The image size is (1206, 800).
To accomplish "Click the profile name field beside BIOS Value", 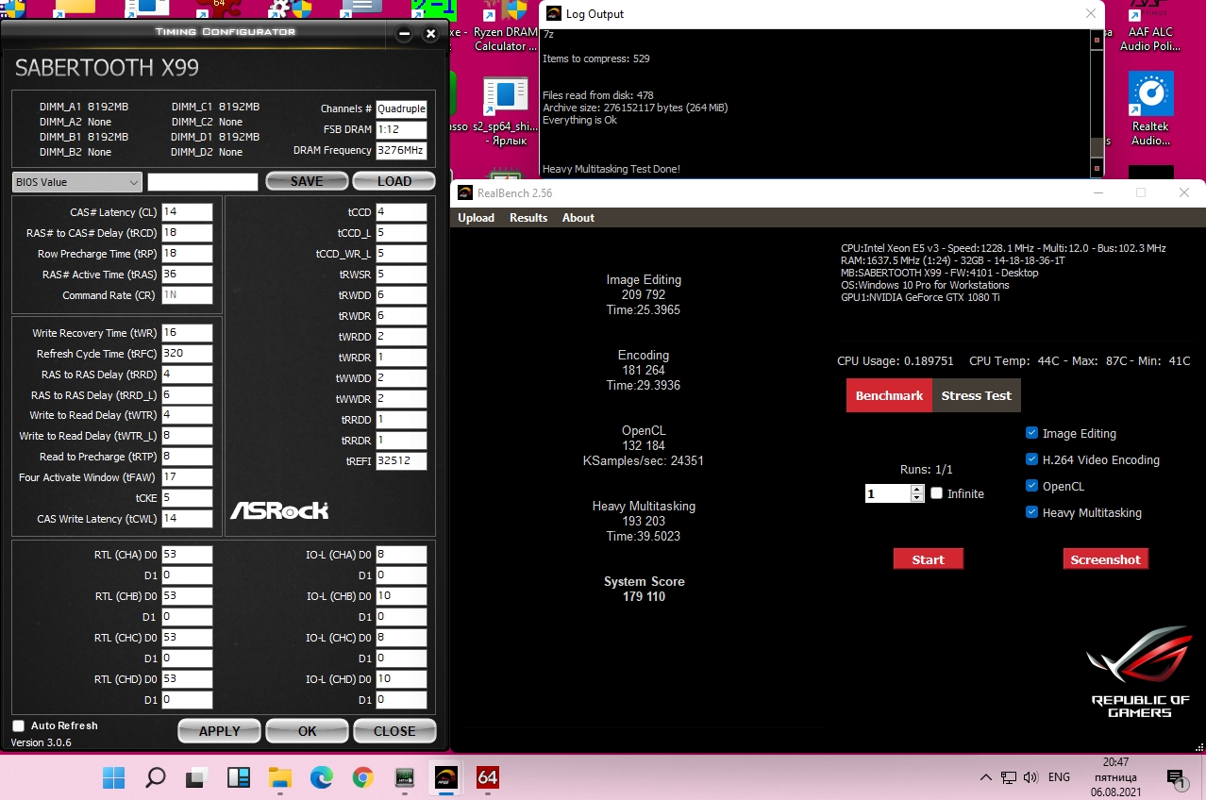I will [x=203, y=182].
